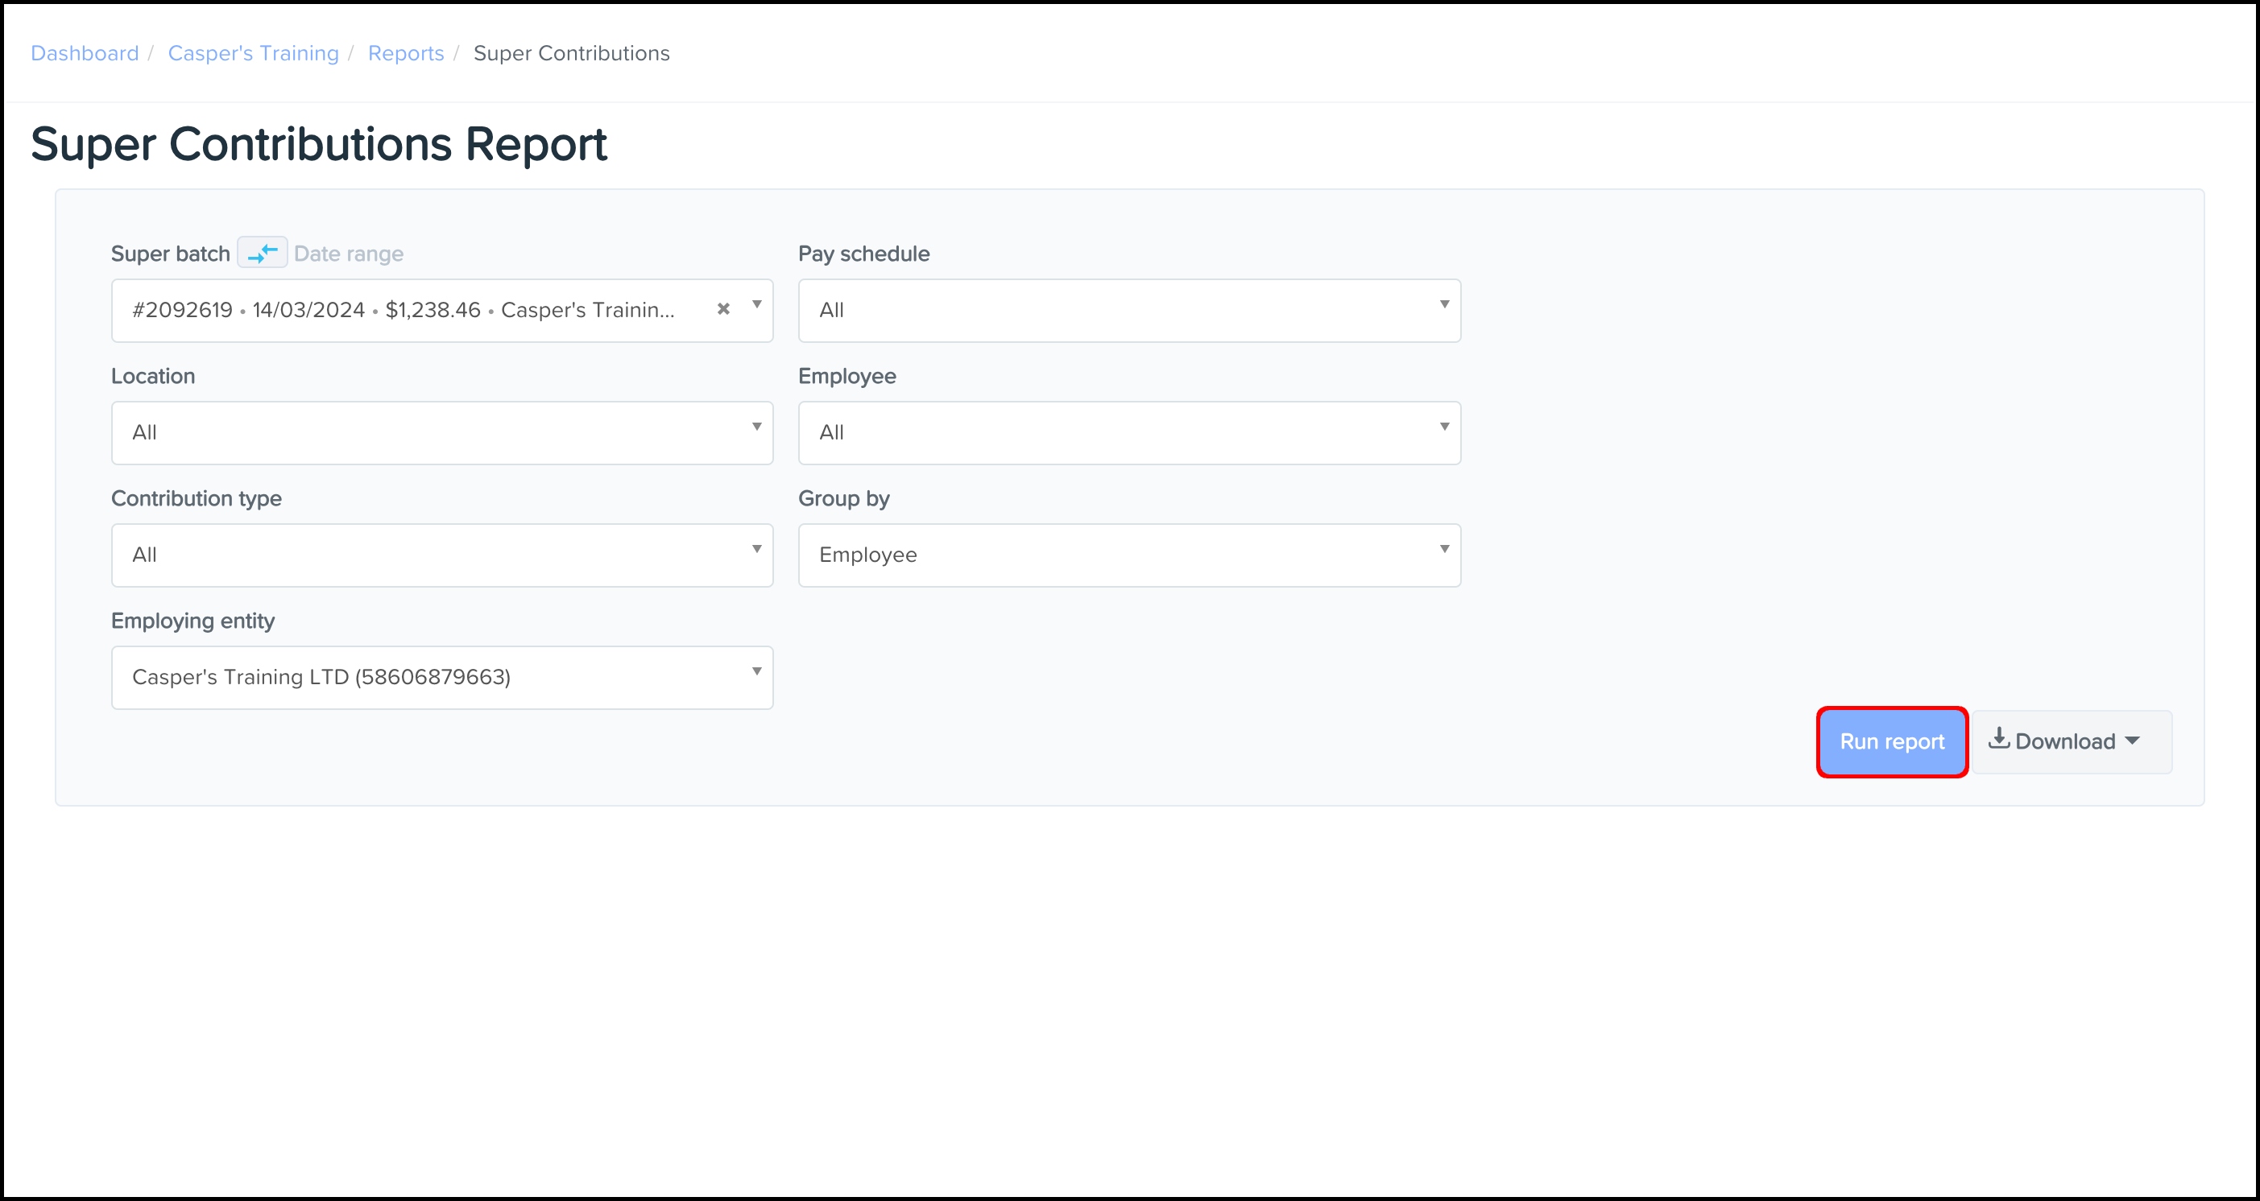Click the Run report button
2260x1201 pixels.
(x=1891, y=741)
